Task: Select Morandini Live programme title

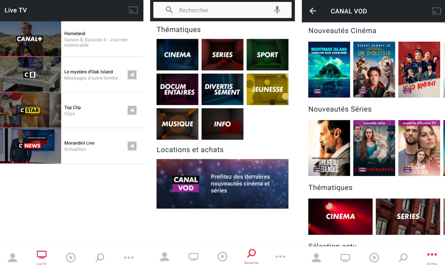Action: [x=79, y=143]
